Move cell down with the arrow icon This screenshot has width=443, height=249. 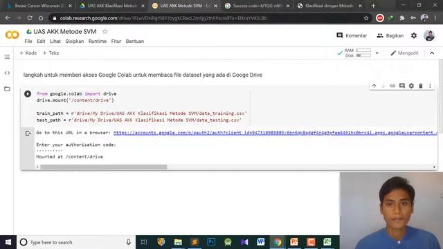coord(383,86)
